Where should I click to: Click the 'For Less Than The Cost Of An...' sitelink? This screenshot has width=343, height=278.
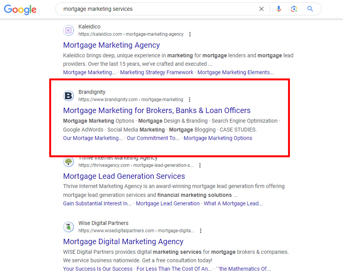coord(174,269)
